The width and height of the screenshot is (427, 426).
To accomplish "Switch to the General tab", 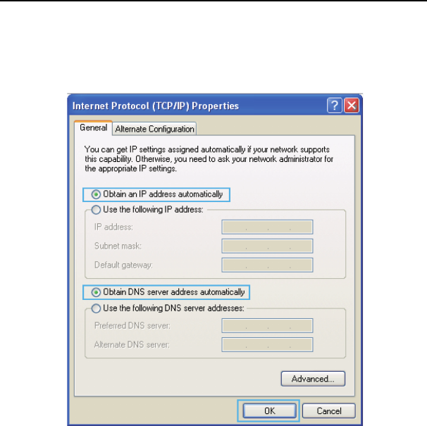I will [93, 127].
